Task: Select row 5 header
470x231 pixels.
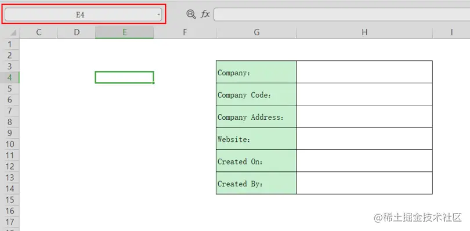Action: (10, 89)
